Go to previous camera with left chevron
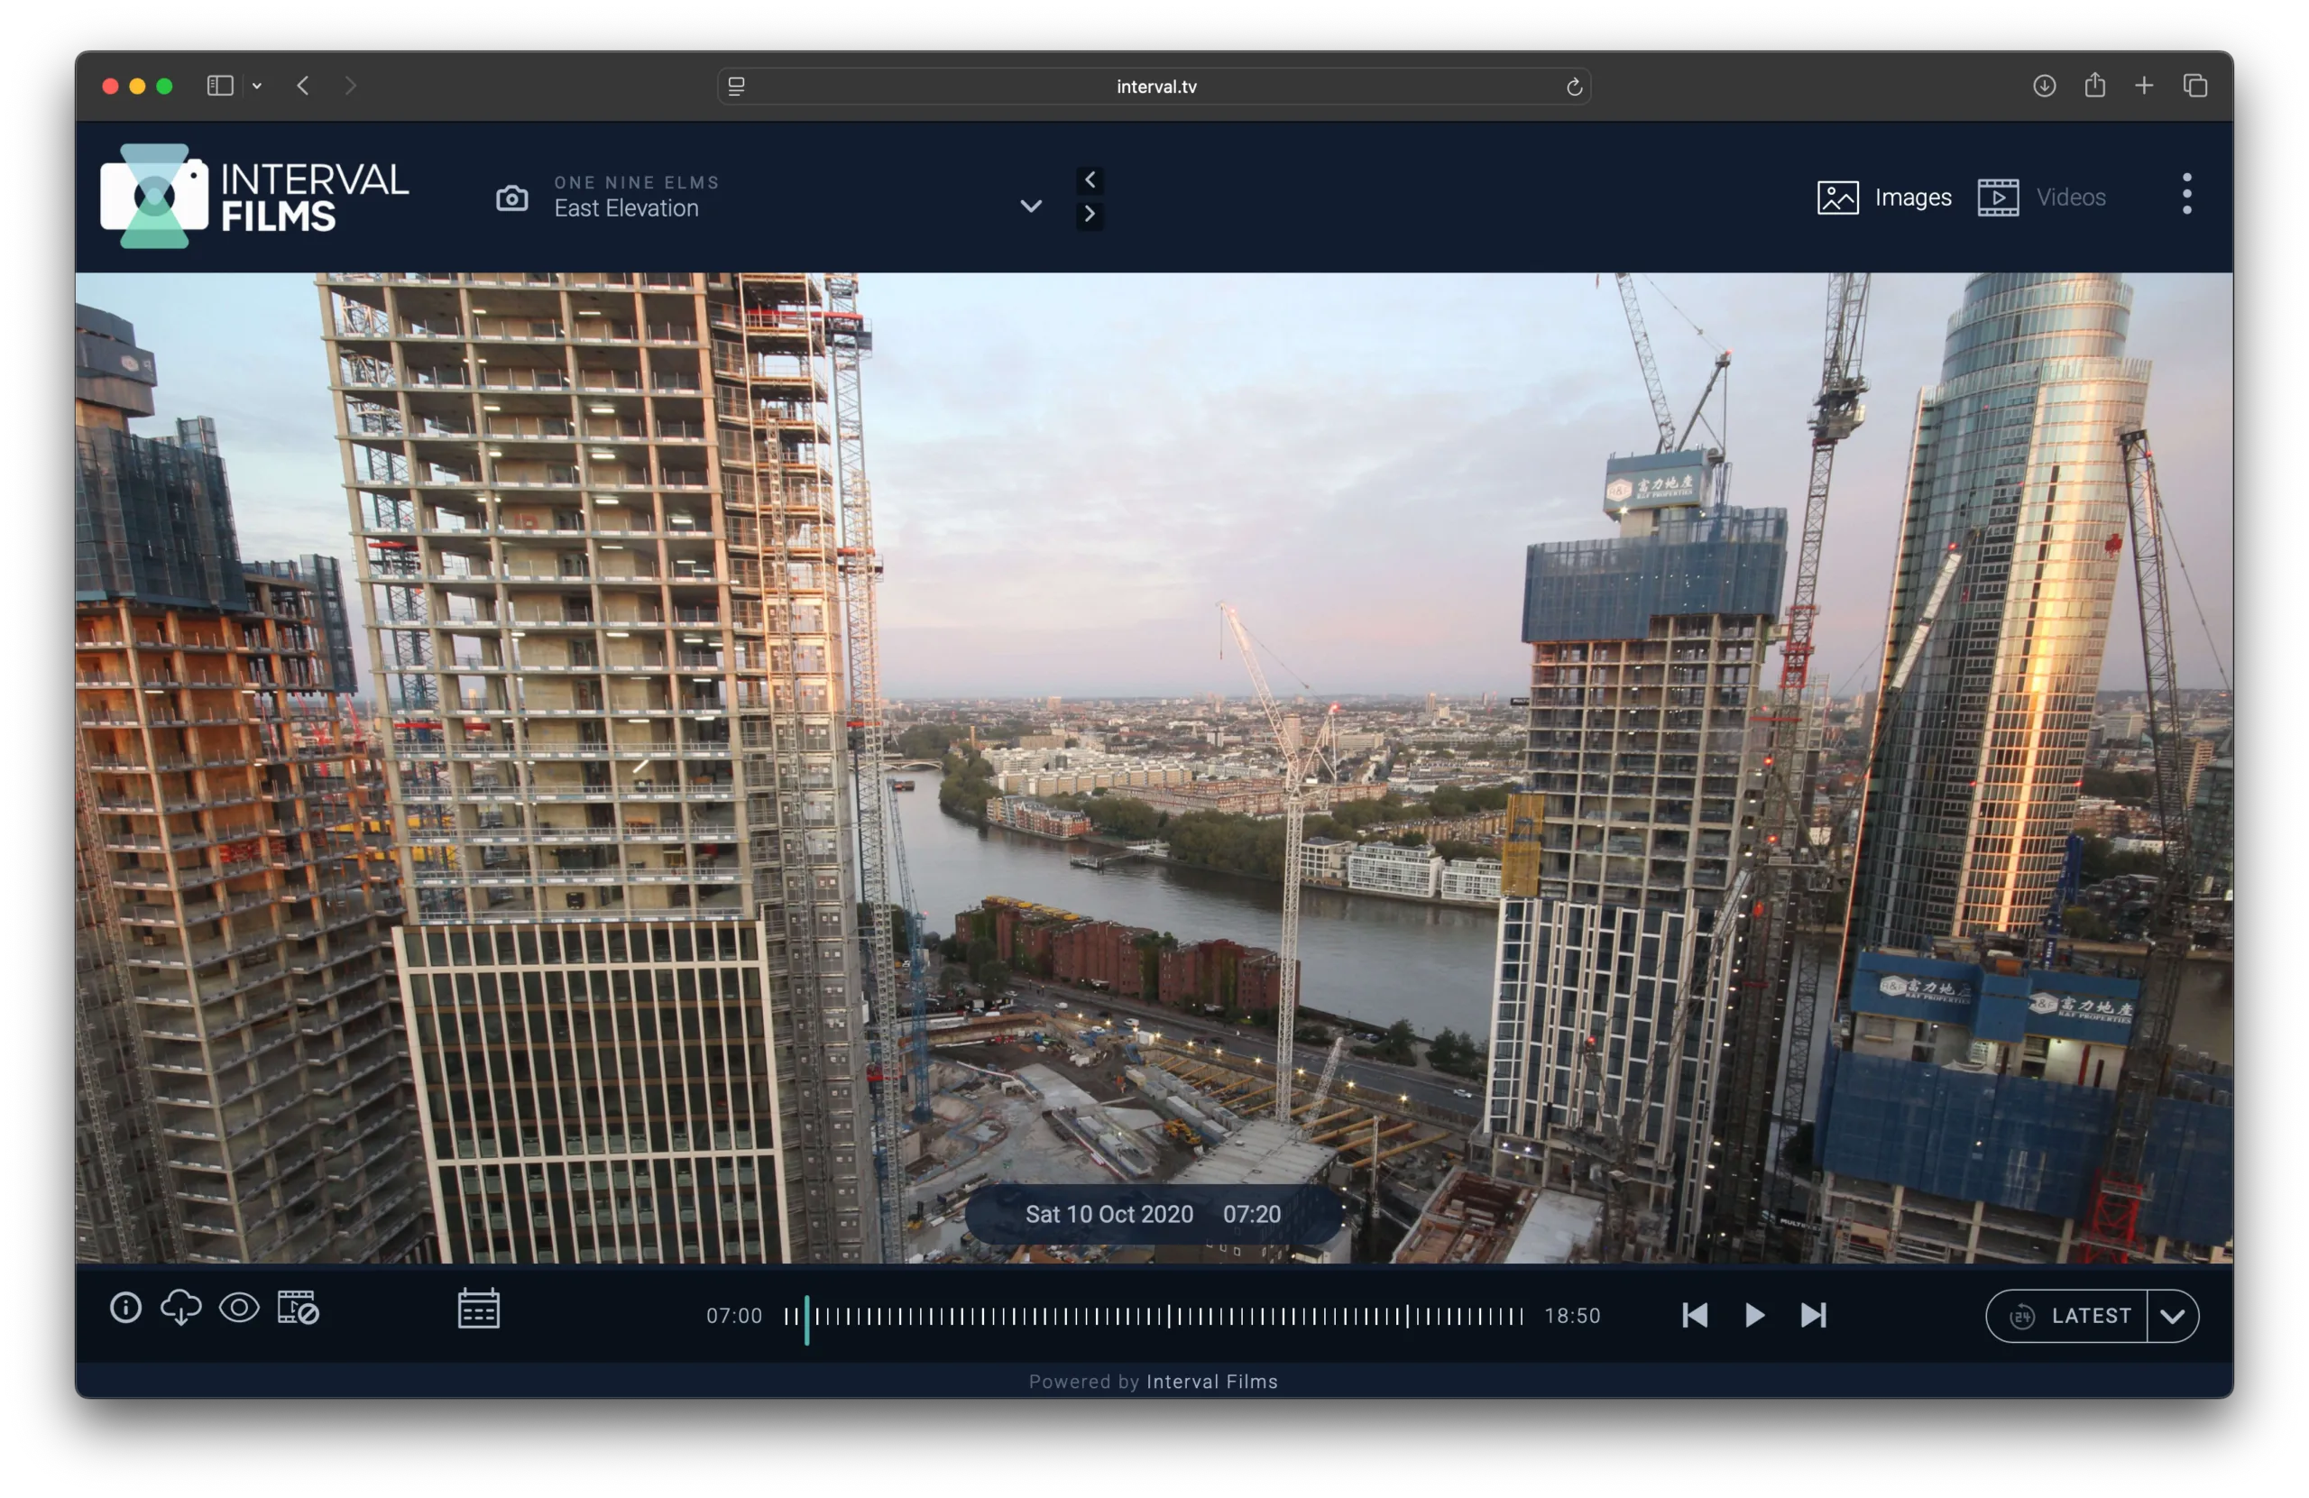The width and height of the screenshot is (2309, 1498). pos(1090,179)
